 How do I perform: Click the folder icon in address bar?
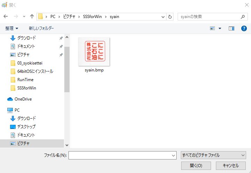coord(40,17)
